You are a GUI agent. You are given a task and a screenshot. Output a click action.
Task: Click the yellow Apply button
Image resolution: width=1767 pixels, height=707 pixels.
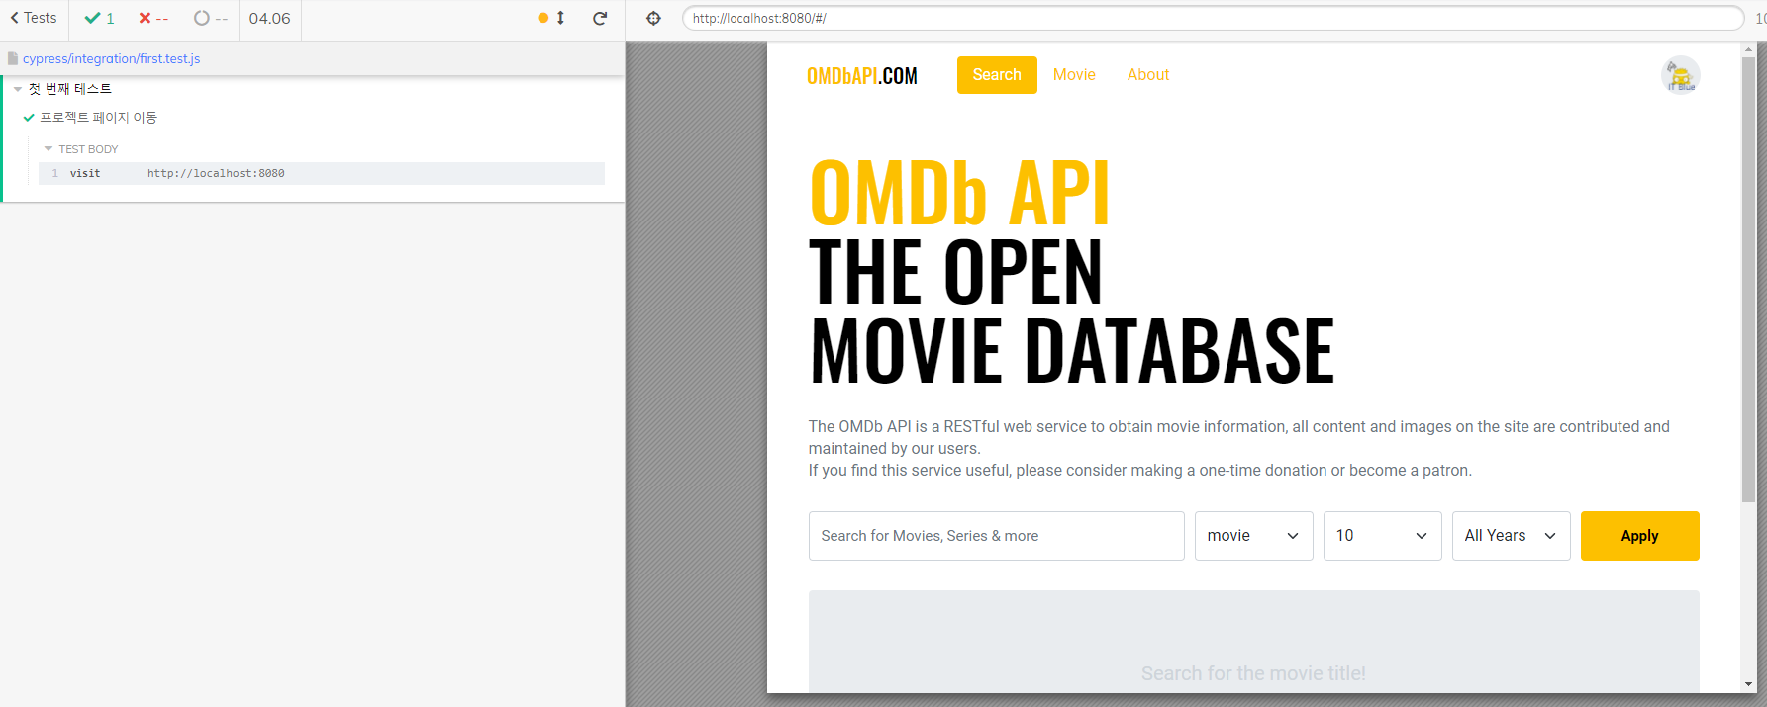[x=1639, y=536]
